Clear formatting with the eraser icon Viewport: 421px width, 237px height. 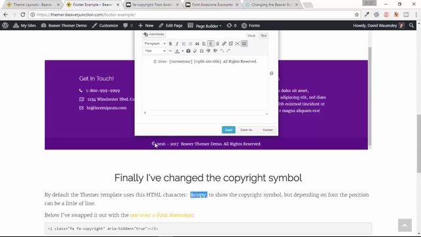pos(195,51)
